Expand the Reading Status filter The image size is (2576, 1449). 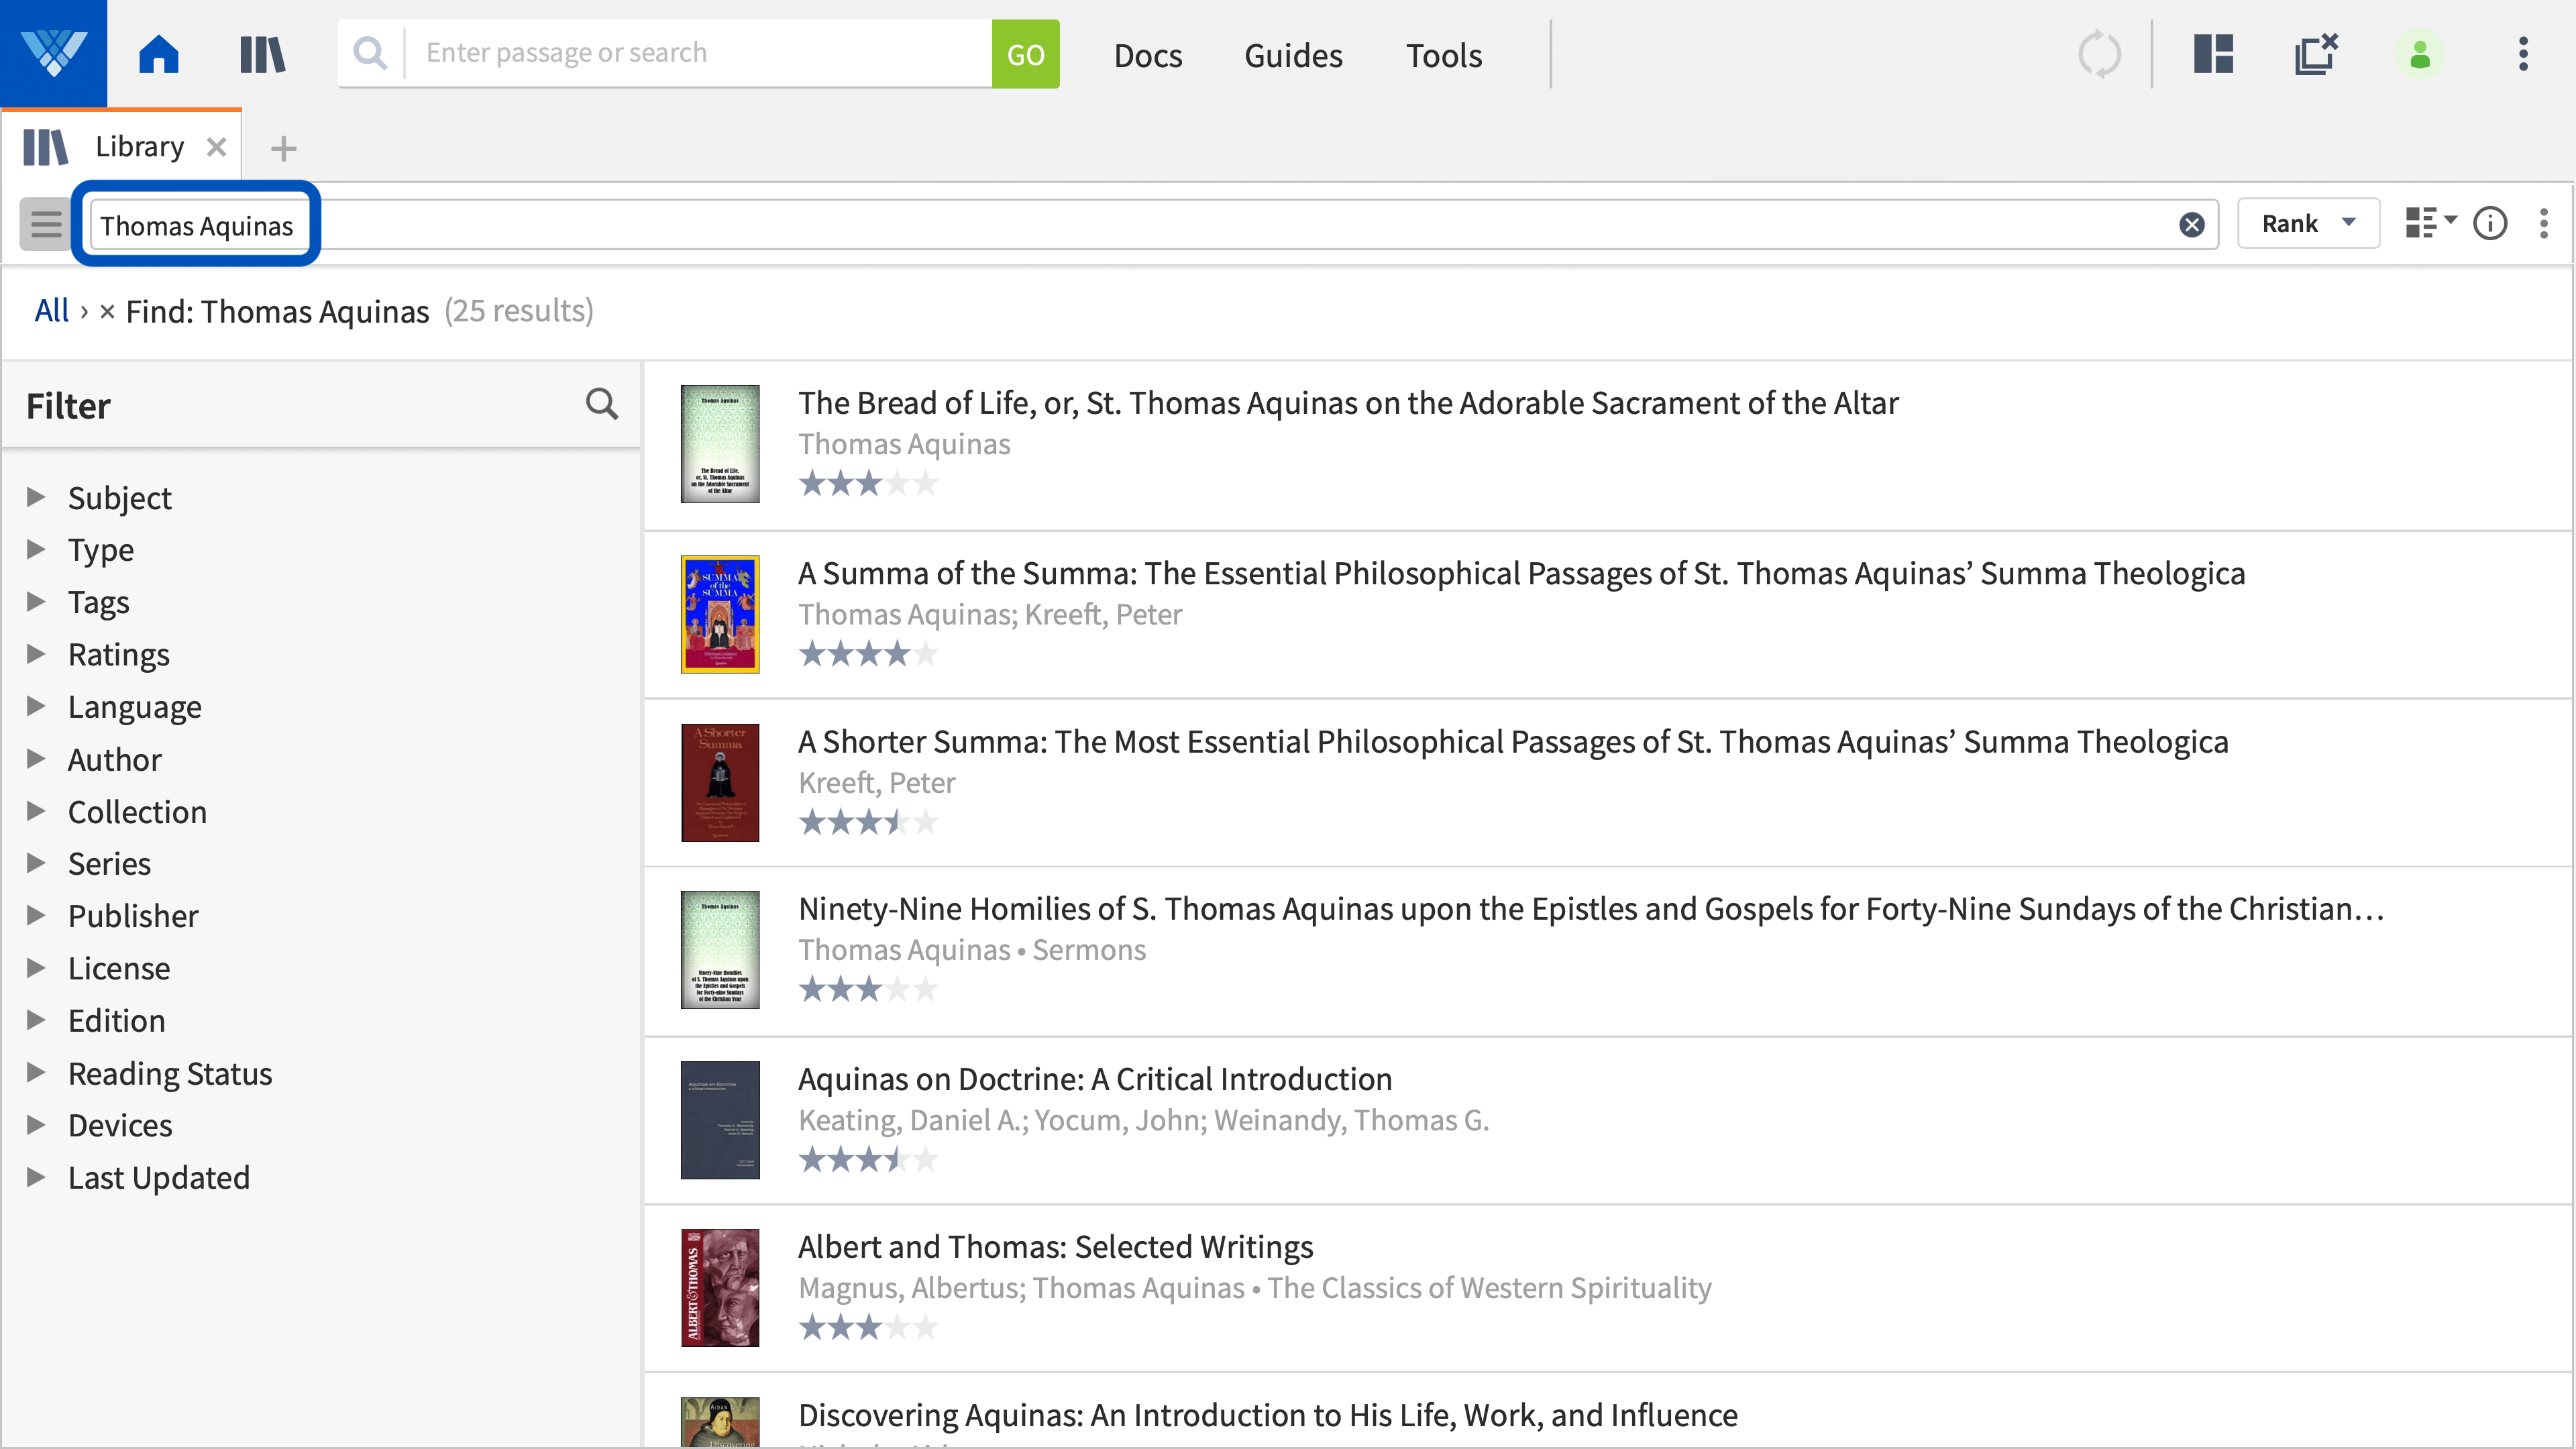tap(36, 1072)
